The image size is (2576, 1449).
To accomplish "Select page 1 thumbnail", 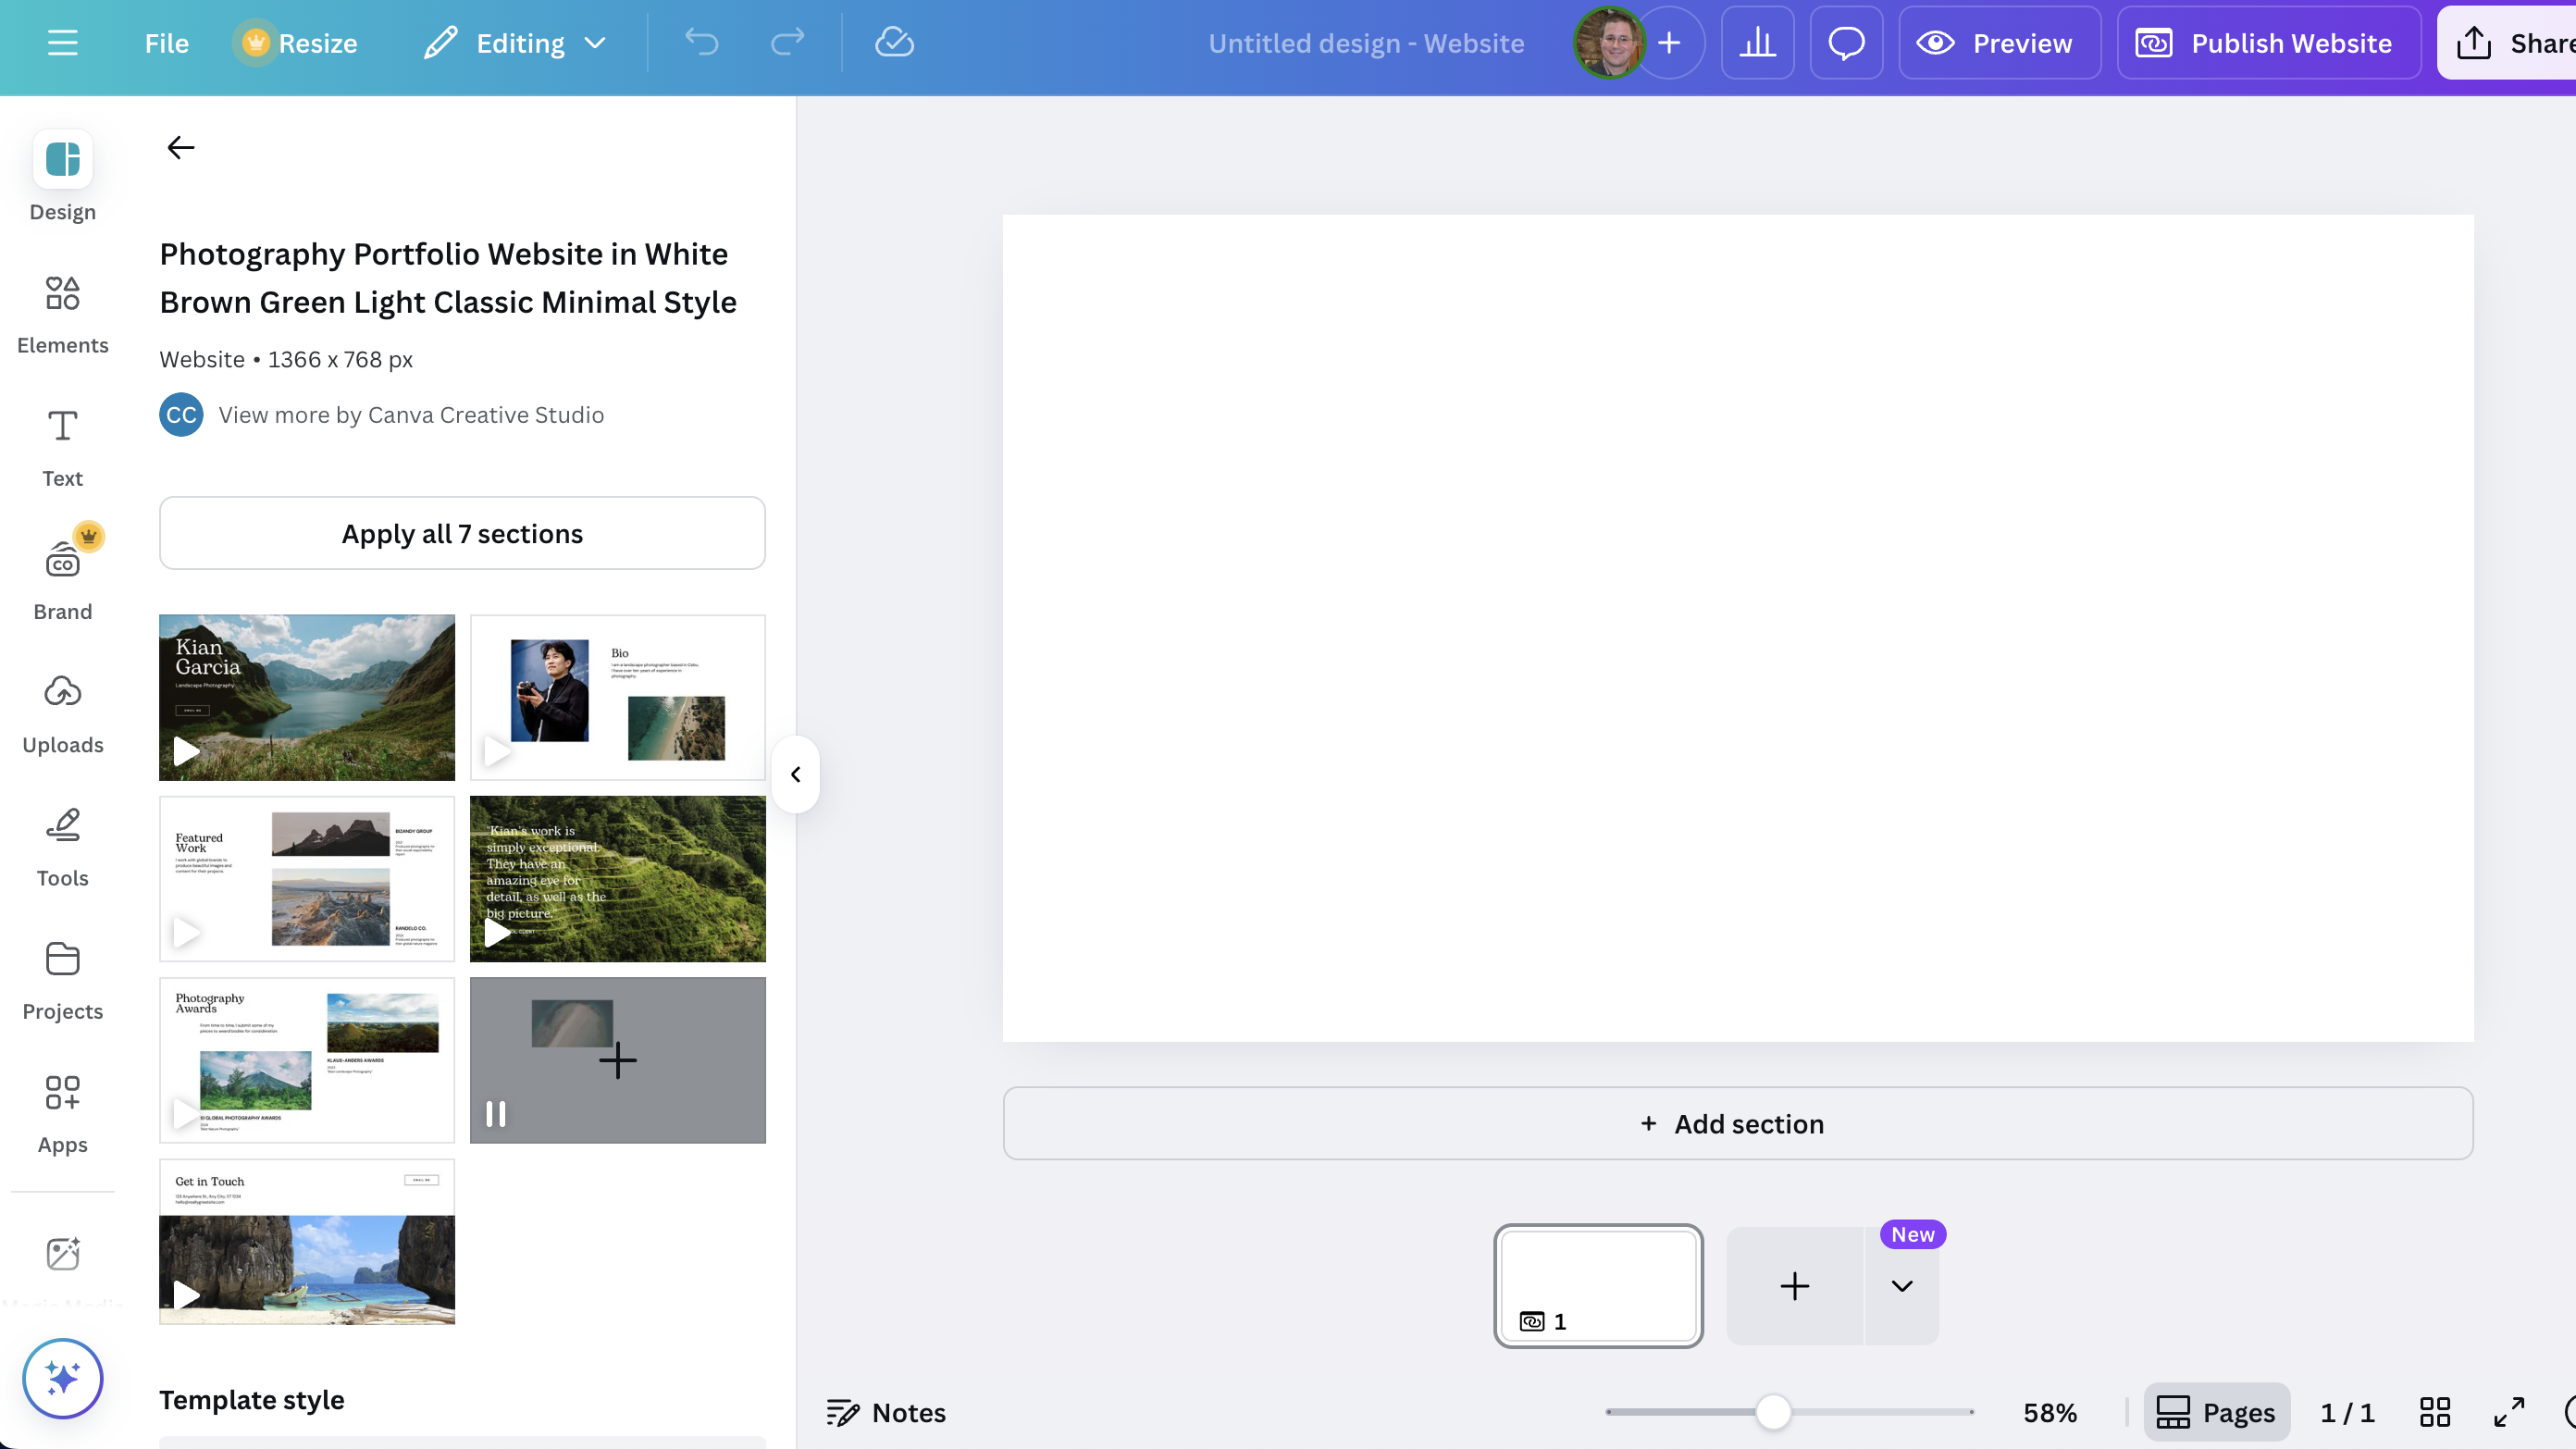I will tap(1598, 1286).
